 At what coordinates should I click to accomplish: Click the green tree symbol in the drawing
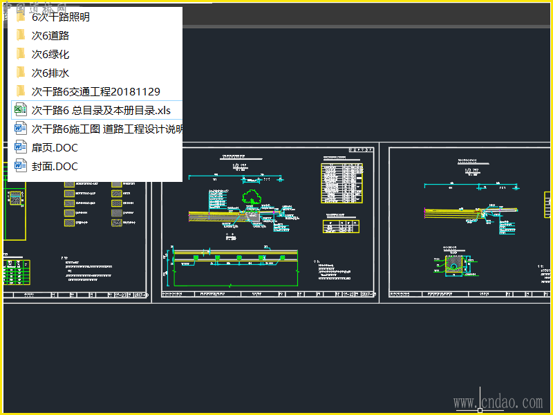click(252, 197)
